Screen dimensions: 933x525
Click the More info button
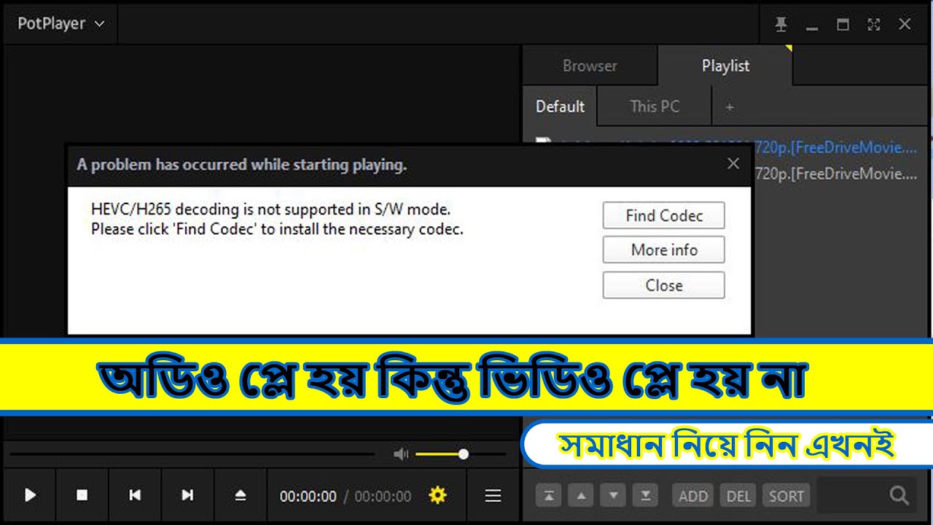click(x=664, y=250)
